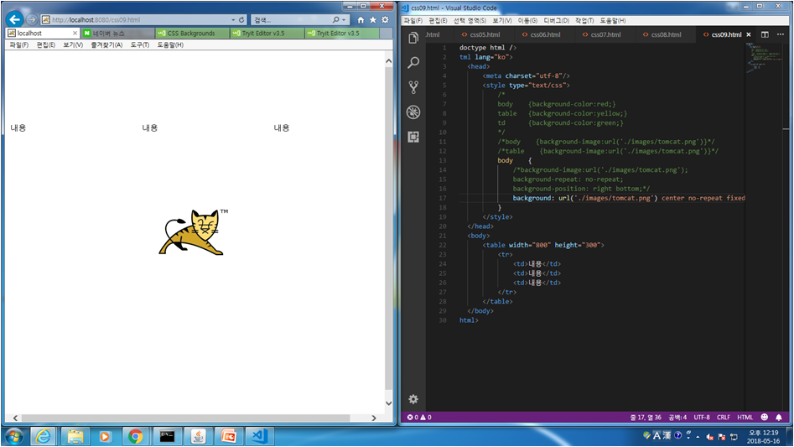Image resolution: width=794 pixels, height=447 pixels.
Task: Open the Windows Start menu
Action: 13,436
